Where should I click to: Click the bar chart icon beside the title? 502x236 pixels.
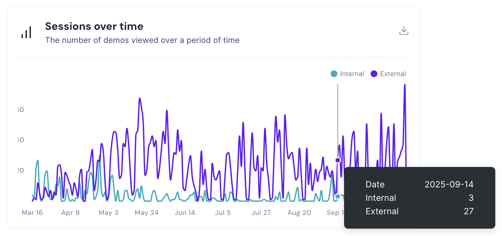(27, 32)
